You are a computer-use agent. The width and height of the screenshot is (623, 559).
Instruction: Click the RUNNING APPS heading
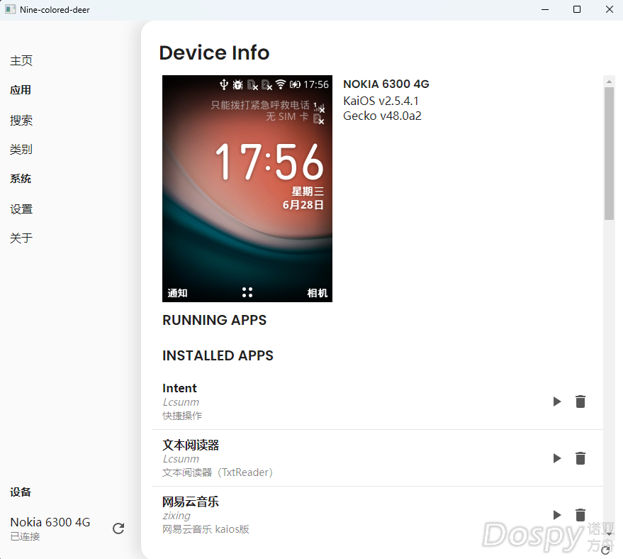click(215, 320)
